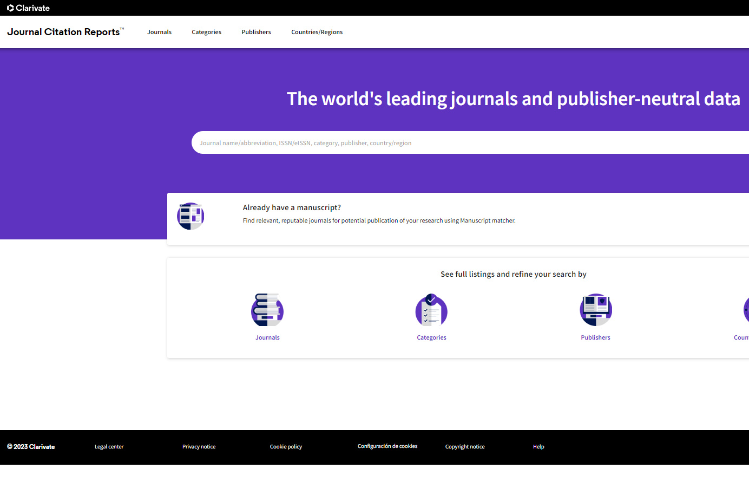Open Countries/Regions navigation item
749x501 pixels.
(317, 32)
